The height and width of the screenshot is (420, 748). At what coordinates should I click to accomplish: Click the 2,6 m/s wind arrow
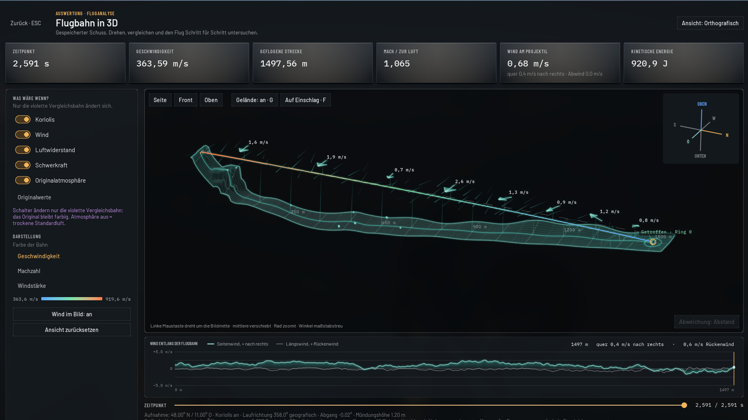(450, 189)
